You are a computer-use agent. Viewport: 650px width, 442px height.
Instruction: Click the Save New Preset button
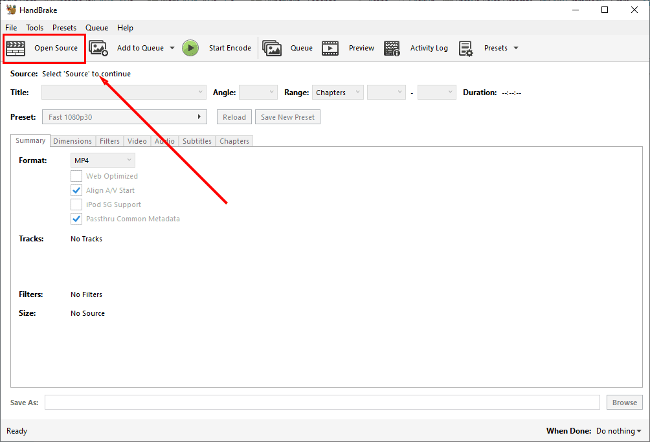(287, 117)
